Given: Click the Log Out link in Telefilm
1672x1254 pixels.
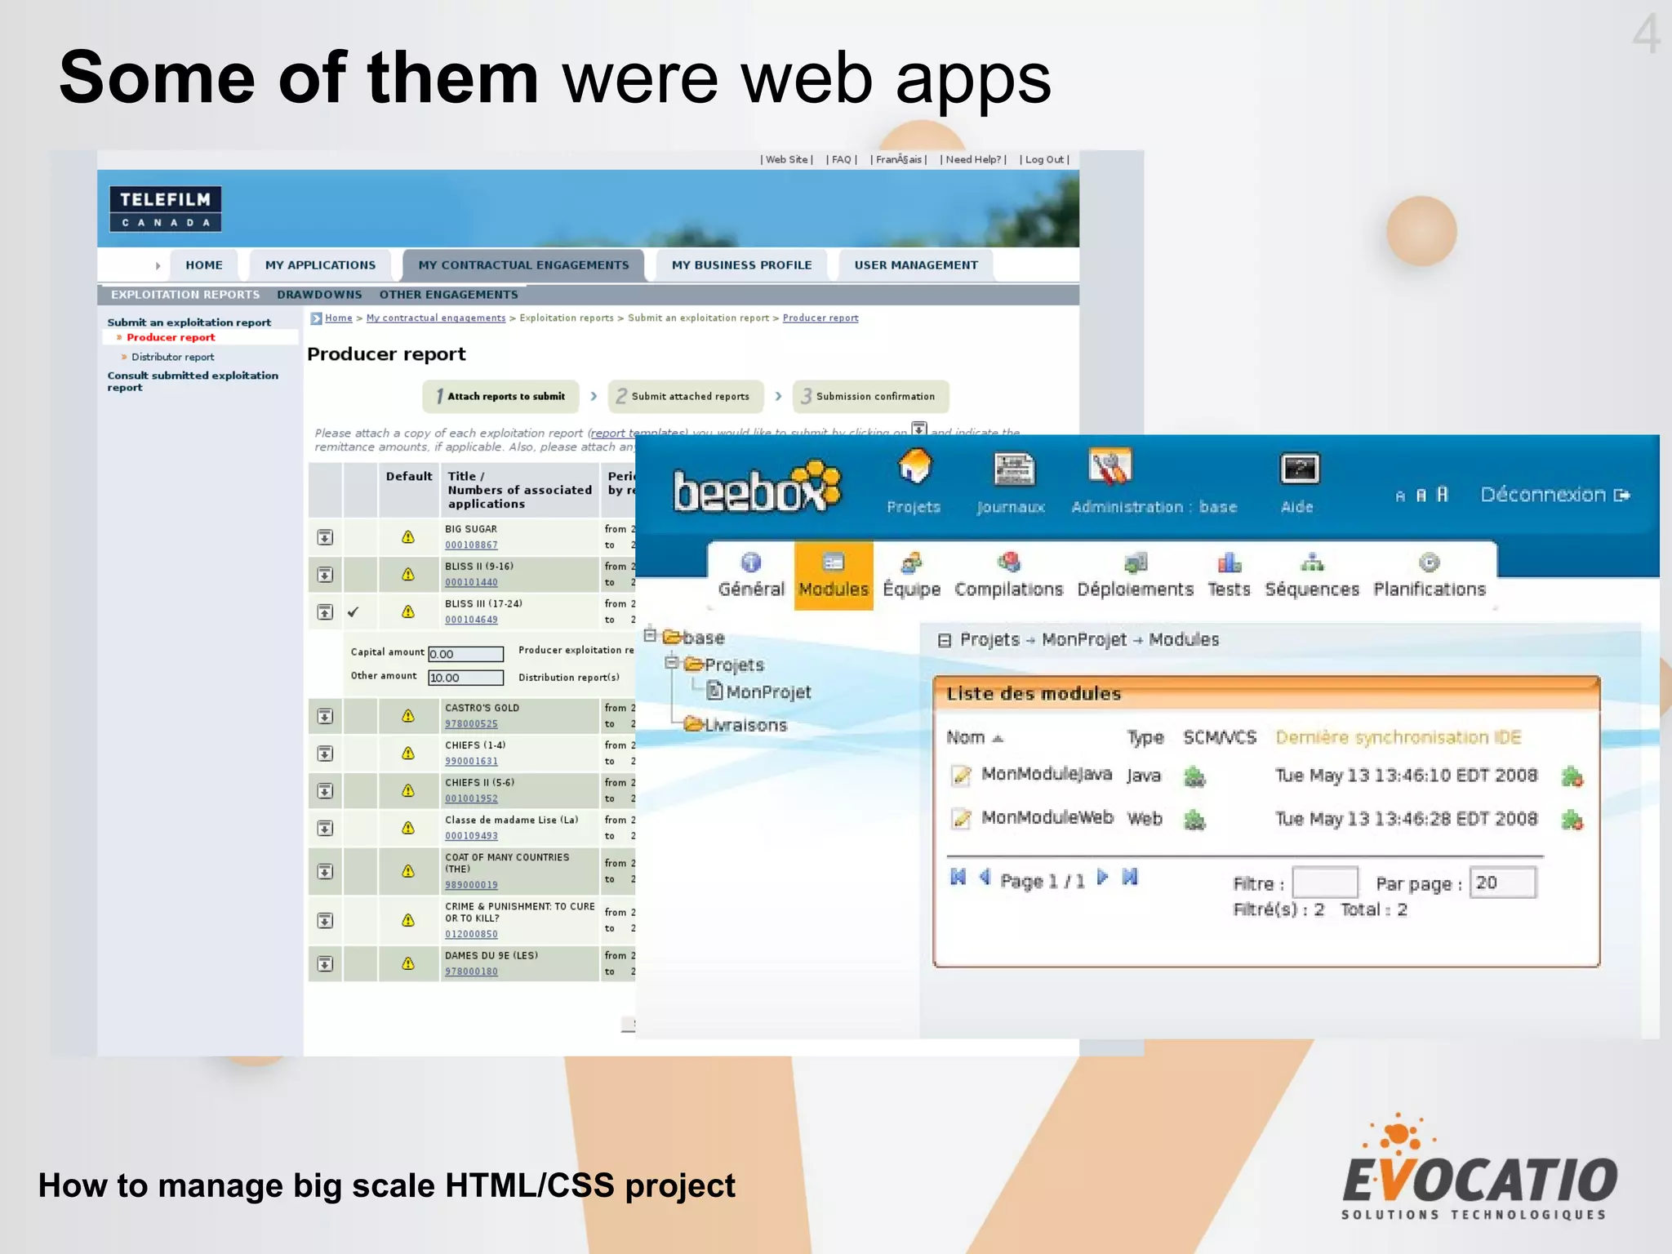Looking at the screenshot, I should 1044,160.
